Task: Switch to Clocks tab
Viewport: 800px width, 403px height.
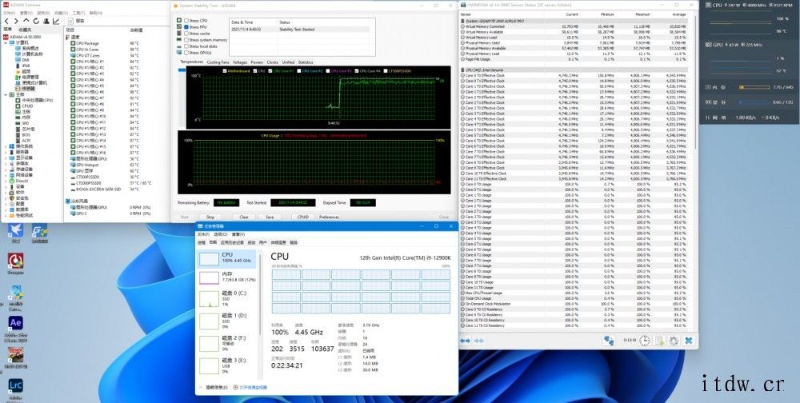Action: click(x=273, y=62)
